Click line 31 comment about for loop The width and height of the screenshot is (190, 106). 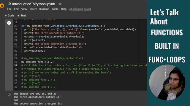[84, 65]
